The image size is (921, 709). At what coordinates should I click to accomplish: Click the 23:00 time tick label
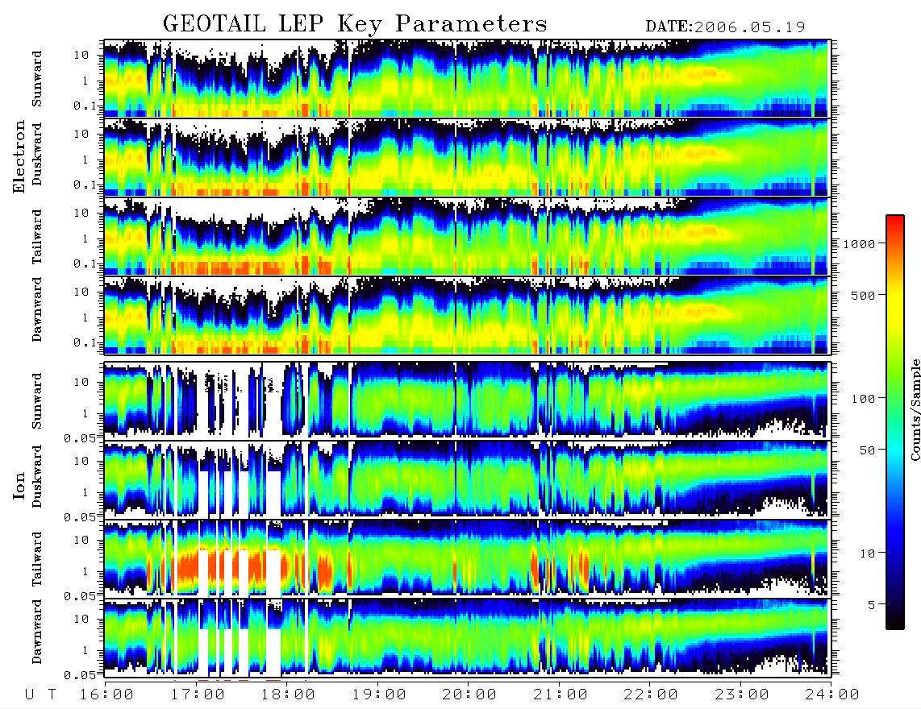[x=742, y=694]
